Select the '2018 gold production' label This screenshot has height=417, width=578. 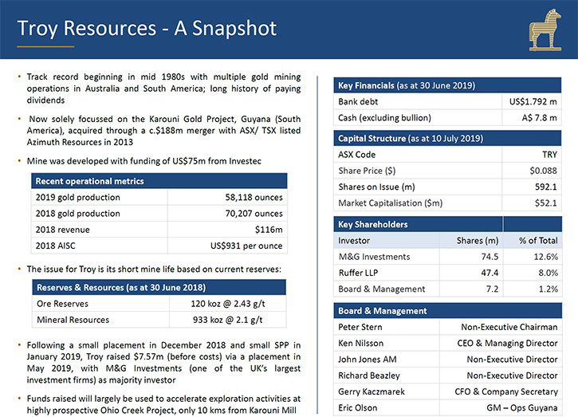click(78, 214)
